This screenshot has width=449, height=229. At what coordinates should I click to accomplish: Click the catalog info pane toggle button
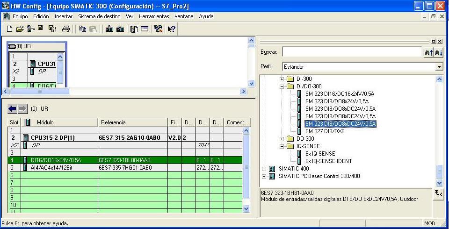coord(438,194)
